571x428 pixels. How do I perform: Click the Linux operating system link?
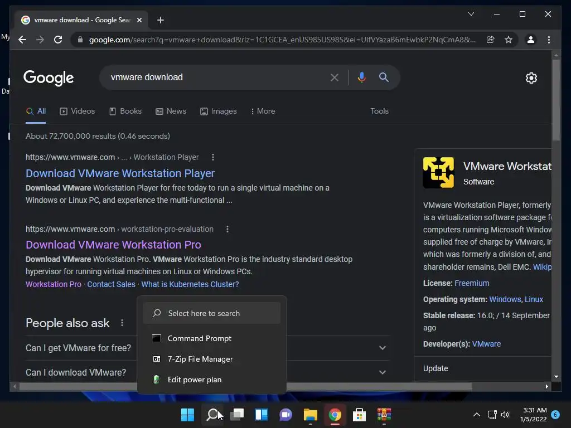click(x=534, y=299)
